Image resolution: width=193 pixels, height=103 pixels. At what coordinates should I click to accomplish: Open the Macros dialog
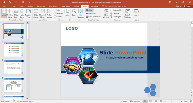136,13
